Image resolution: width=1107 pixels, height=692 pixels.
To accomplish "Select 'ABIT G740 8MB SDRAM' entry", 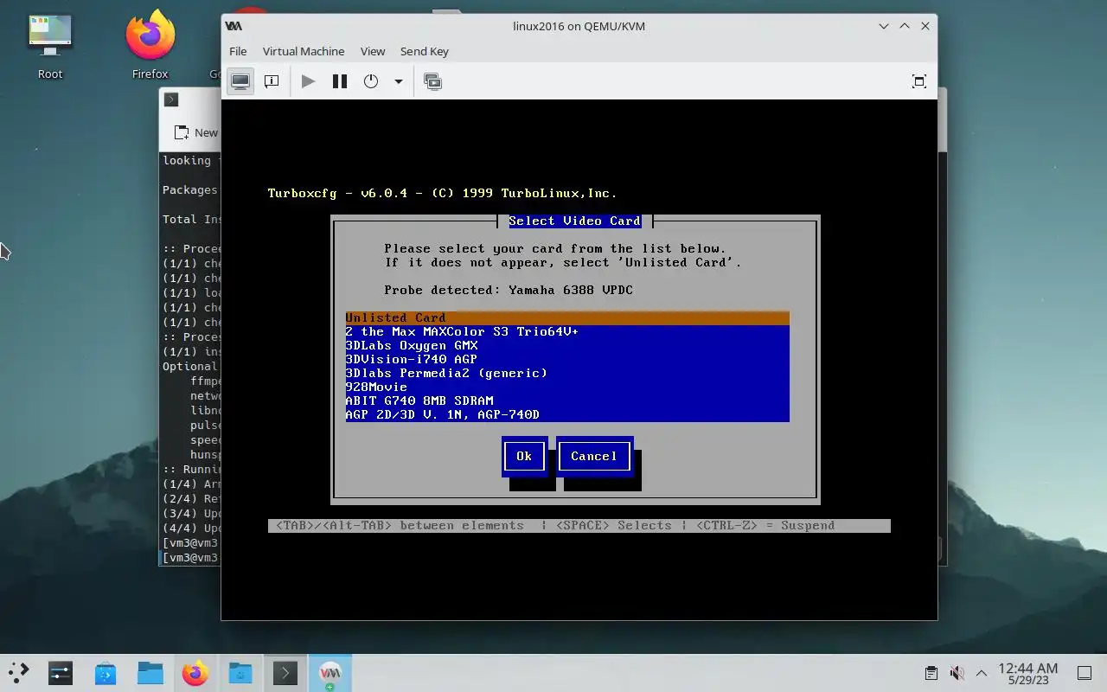I will 567,400.
